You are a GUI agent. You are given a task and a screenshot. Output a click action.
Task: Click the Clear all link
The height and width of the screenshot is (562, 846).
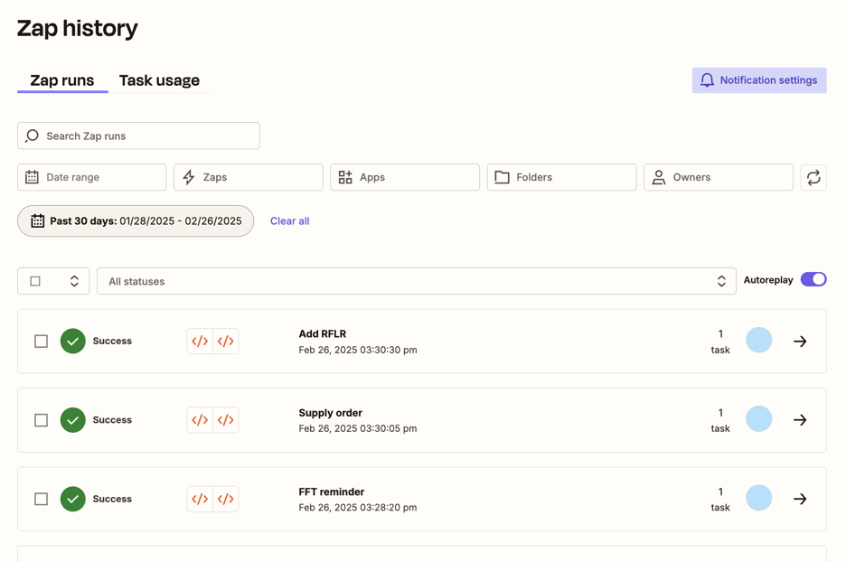[289, 220]
